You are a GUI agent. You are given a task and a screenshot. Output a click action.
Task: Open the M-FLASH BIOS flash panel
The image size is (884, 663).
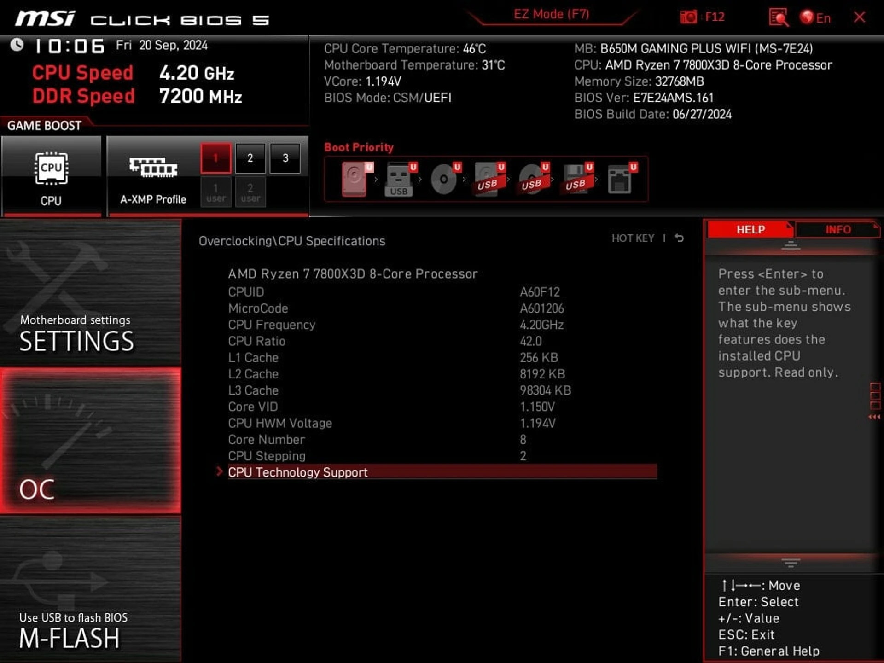(91, 589)
